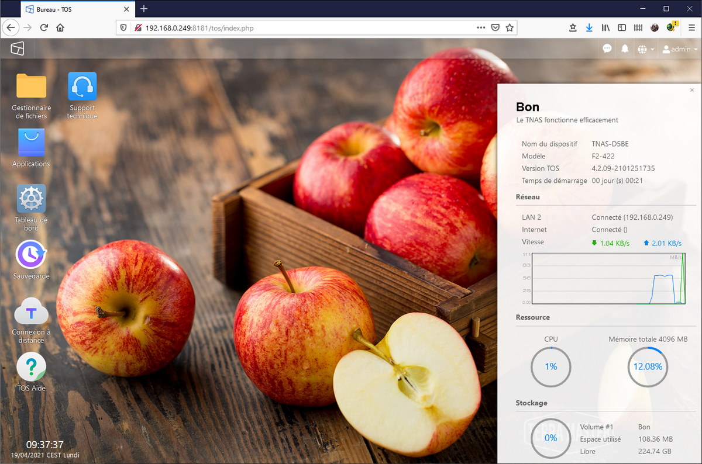Image resolution: width=702 pixels, height=464 pixels.
Task: Bookmark this page with the star
Action: coord(510,27)
